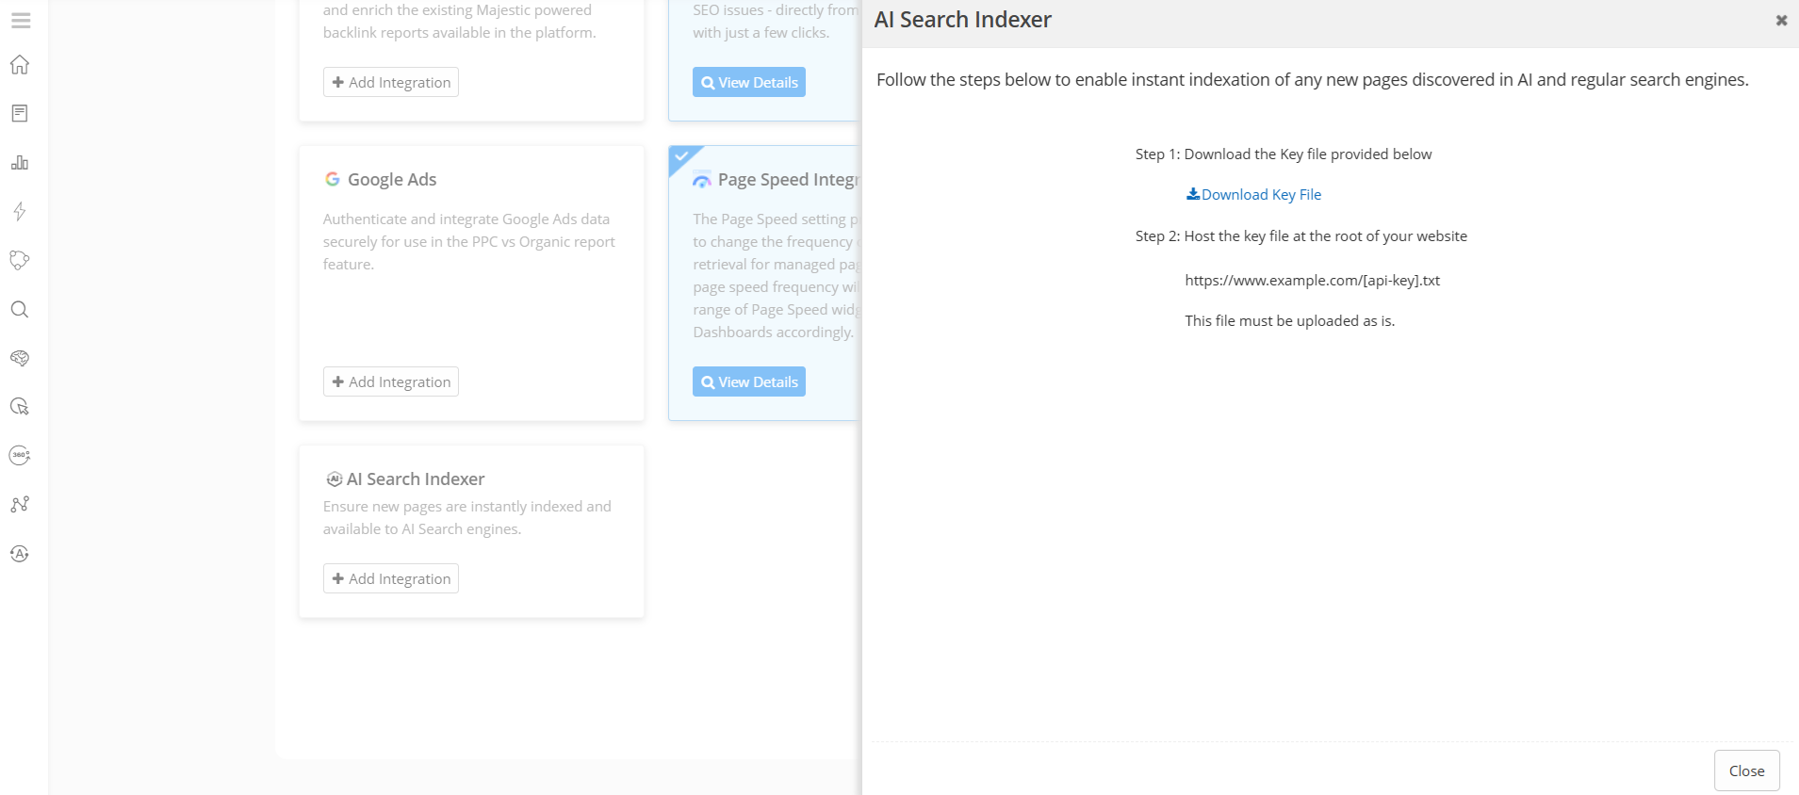Click the checkmark badge on Page Speed card
The width and height of the screenshot is (1799, 795).
pyautogui.click(x=681, y=156)
